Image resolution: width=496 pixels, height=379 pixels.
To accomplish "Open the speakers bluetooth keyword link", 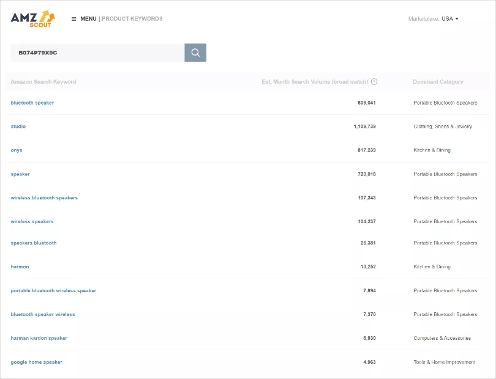I will [34, 243].
